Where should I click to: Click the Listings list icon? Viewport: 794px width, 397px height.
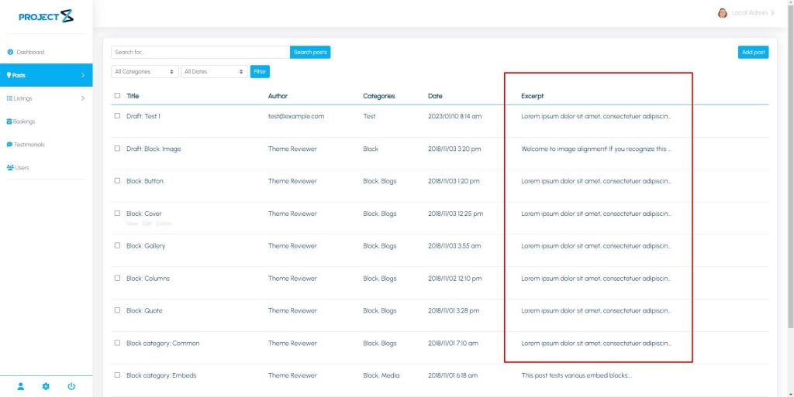pos(9,98)
